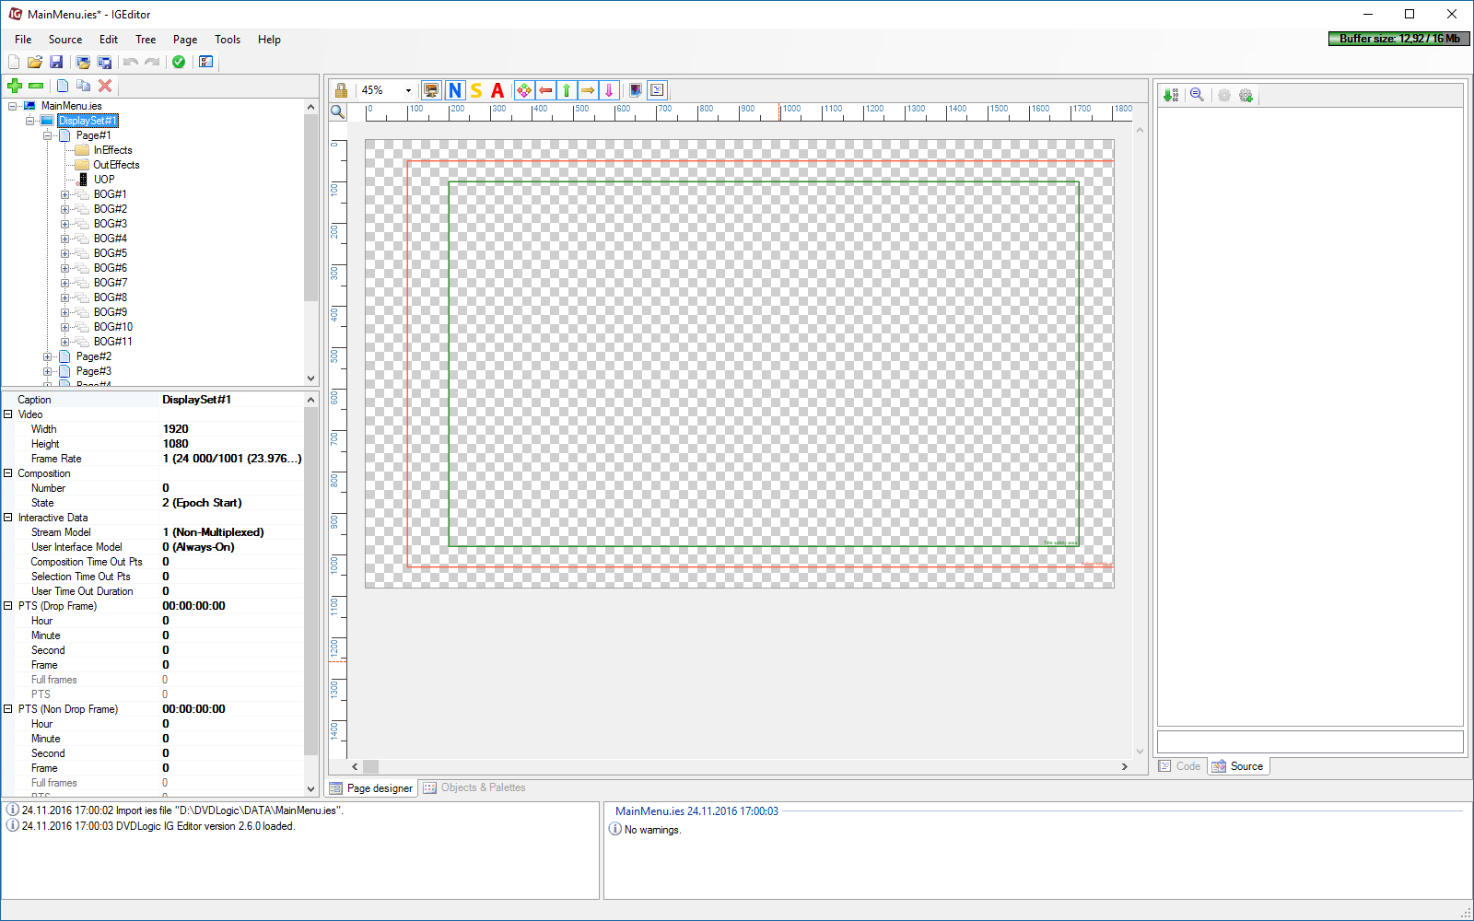Screen dimensions: 1474x921
Task: Toggle the blue N state button
Action: point(455,90)
